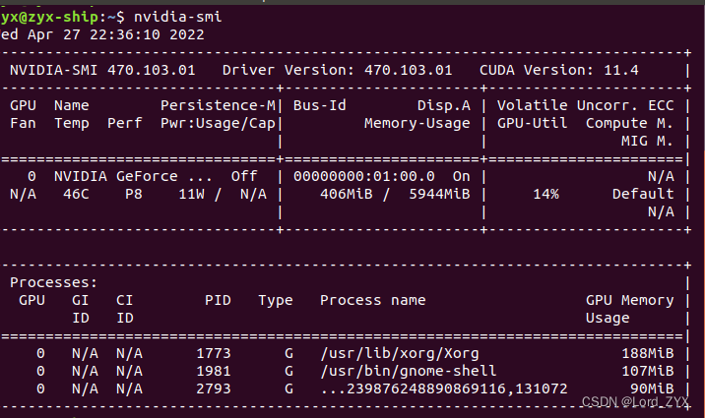705x418 pixels.
Task: Click the 'NVIDIA GeForce ...' GPU name
Action: (133, 176)
